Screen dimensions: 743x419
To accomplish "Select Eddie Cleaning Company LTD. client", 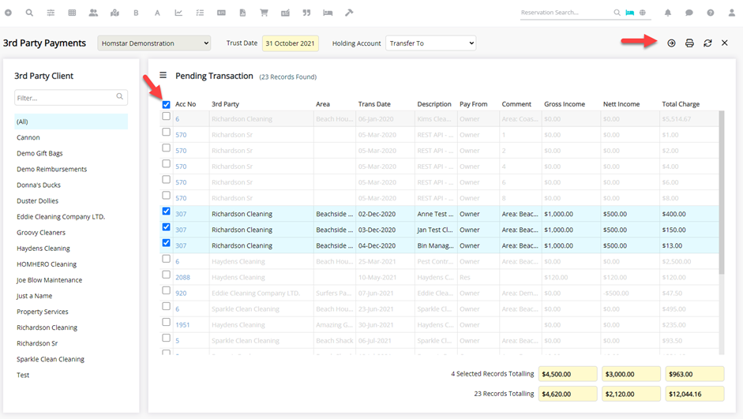I will (61, 216).
